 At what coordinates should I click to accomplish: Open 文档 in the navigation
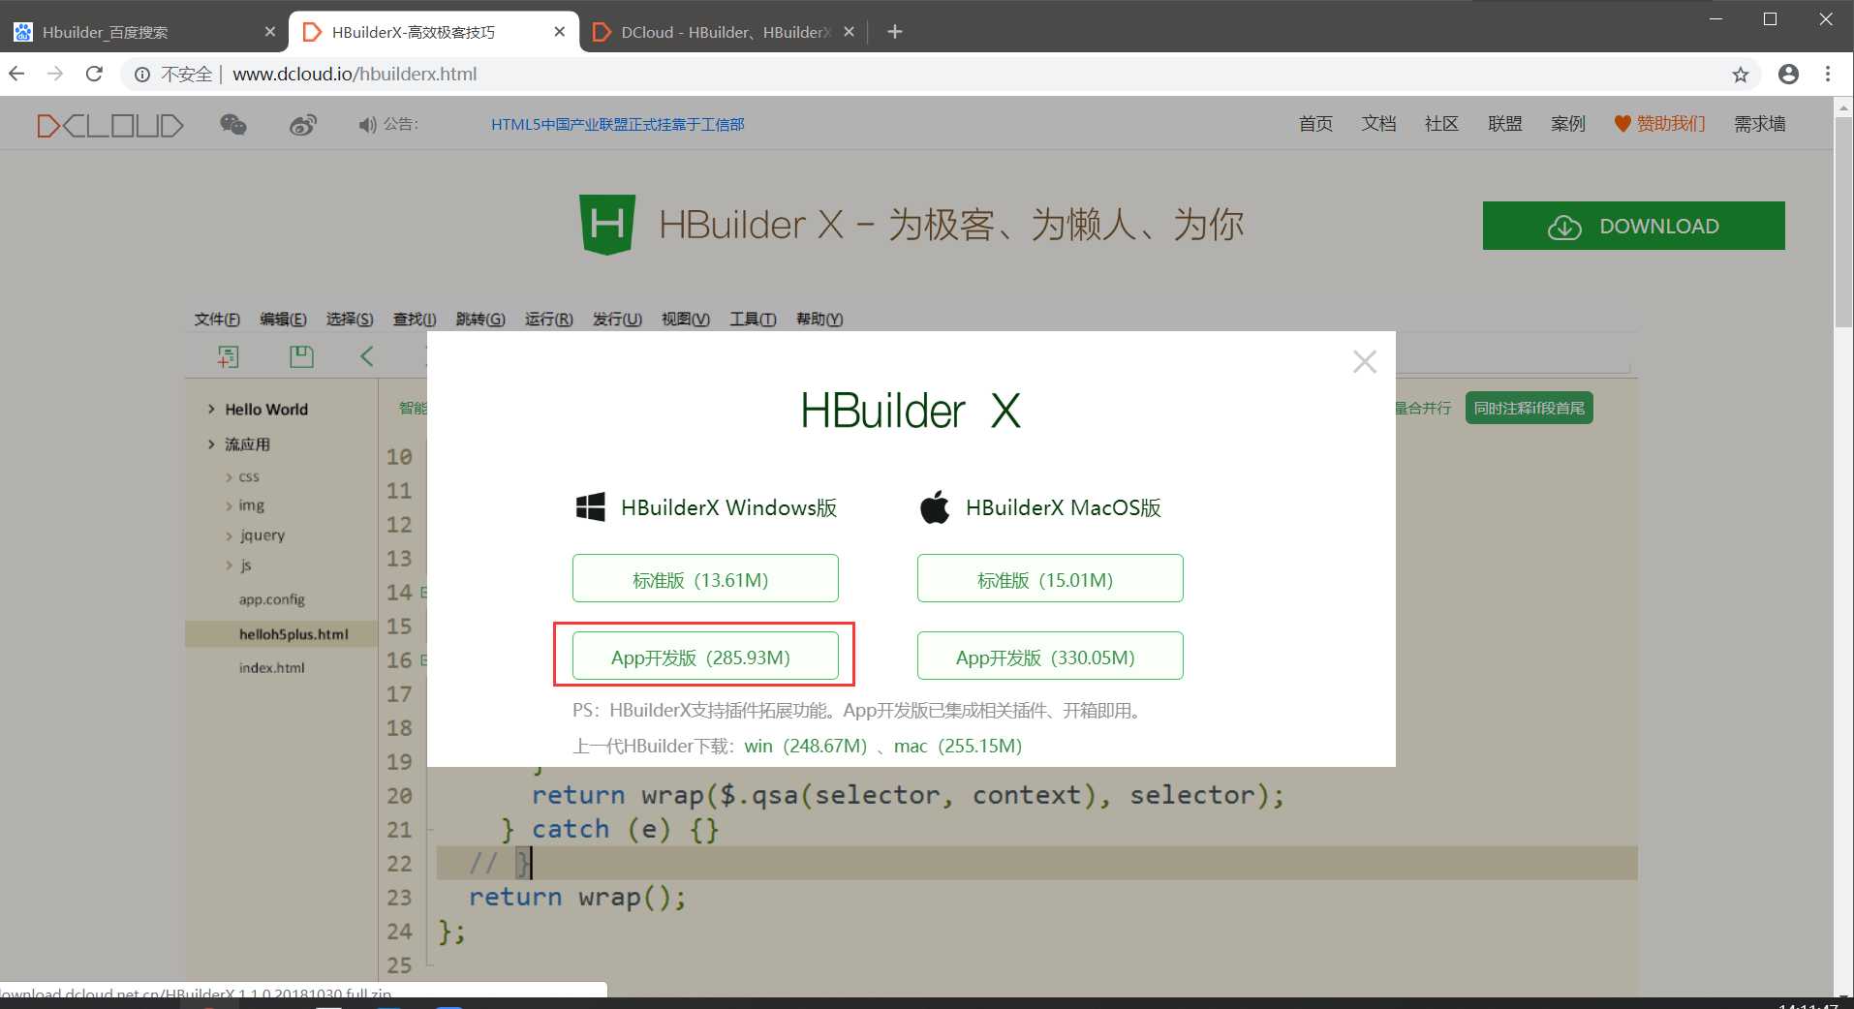(1378, 124)
